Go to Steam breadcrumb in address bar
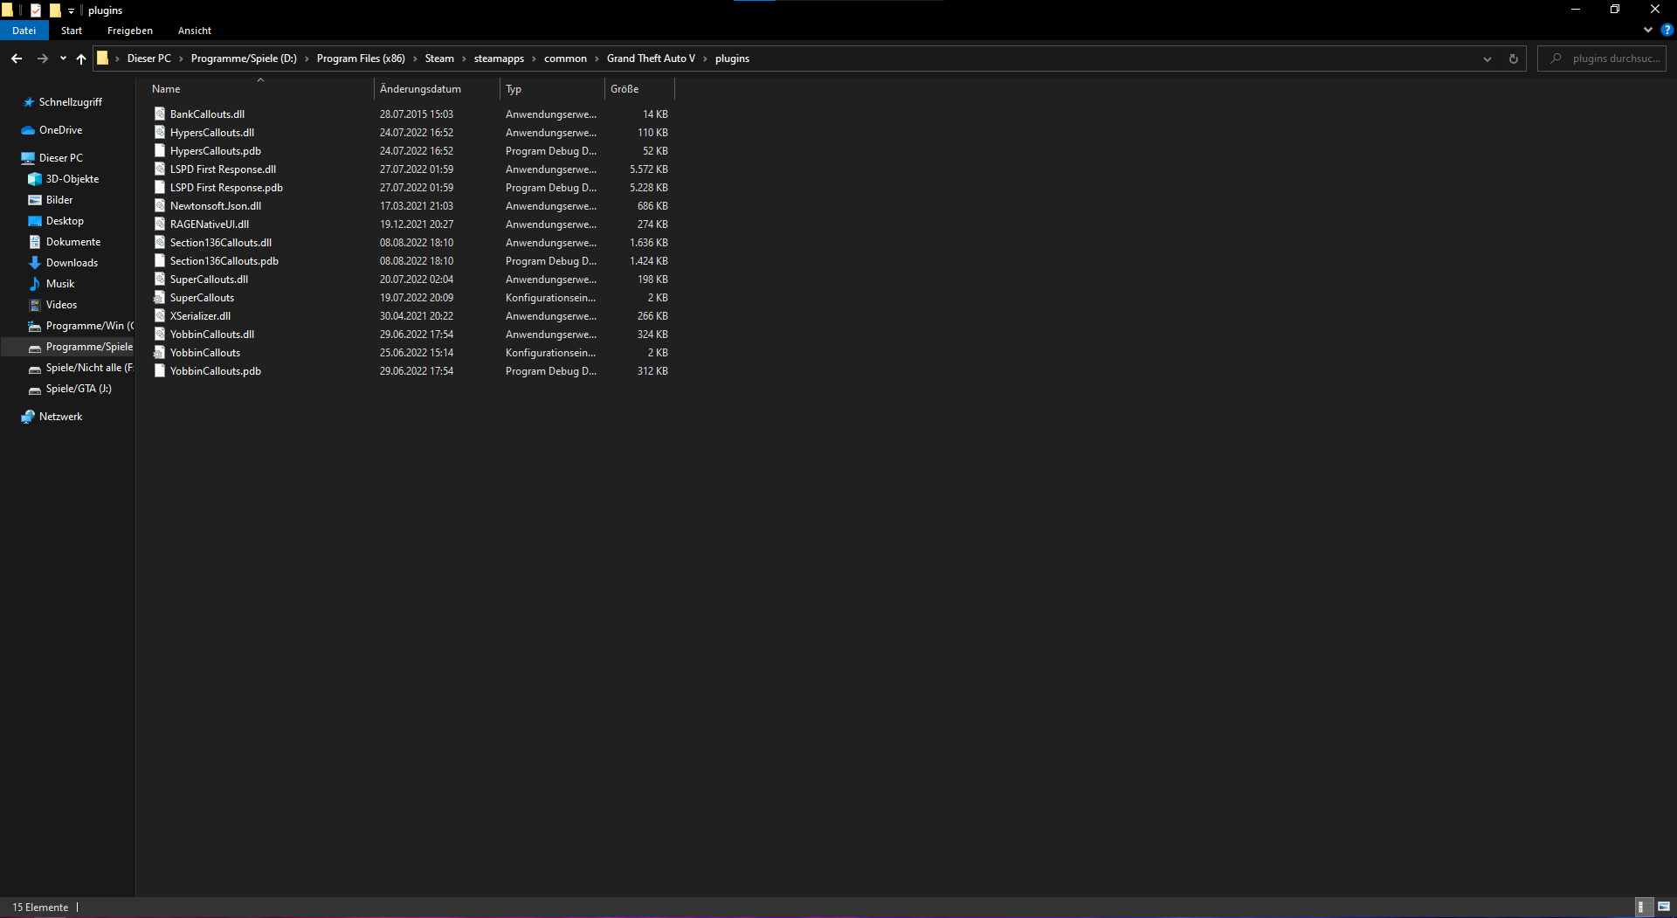 pyautogui.click(x=439, y=59)
